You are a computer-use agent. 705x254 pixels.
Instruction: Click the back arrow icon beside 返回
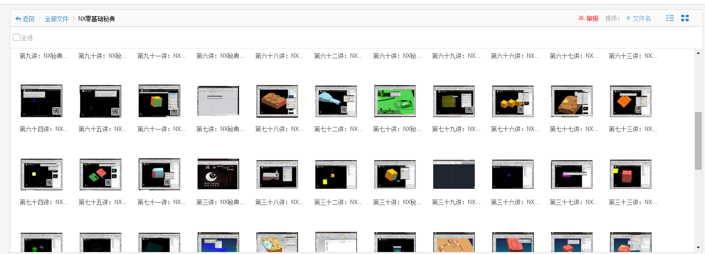18,19
